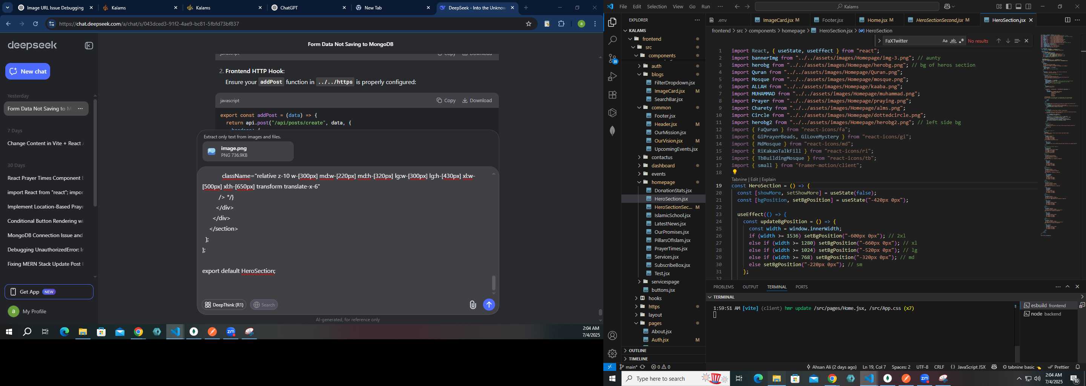Open Chrome tab search dropdown arrow
This screenshot has height=386, width=1086.
click(x=8, y=8)
